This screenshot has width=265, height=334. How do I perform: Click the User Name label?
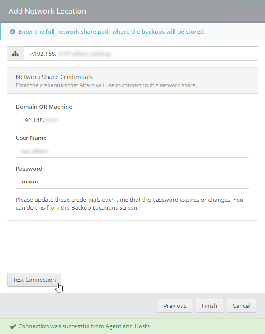pyautogui.click(x=31, y=138)
